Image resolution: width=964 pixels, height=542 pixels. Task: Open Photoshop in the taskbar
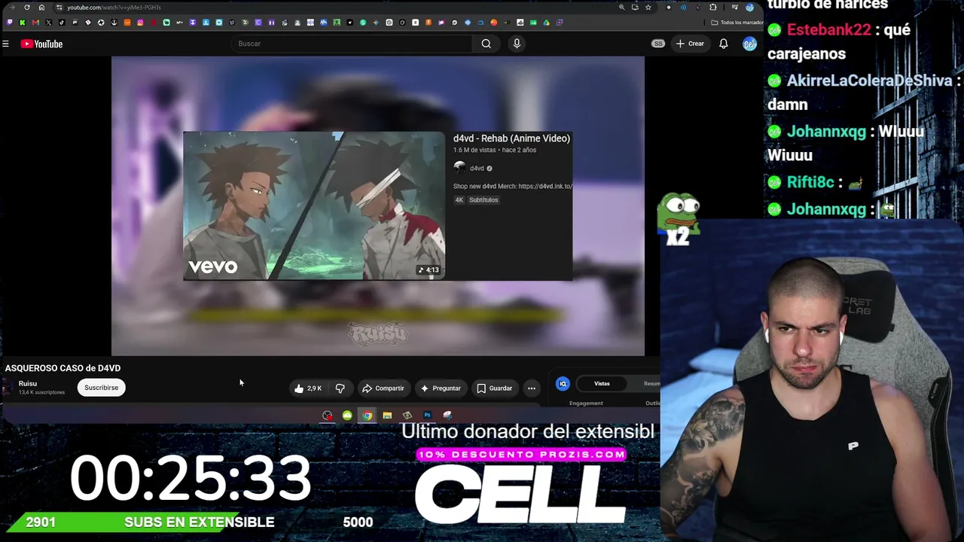(x=427, y=416)
